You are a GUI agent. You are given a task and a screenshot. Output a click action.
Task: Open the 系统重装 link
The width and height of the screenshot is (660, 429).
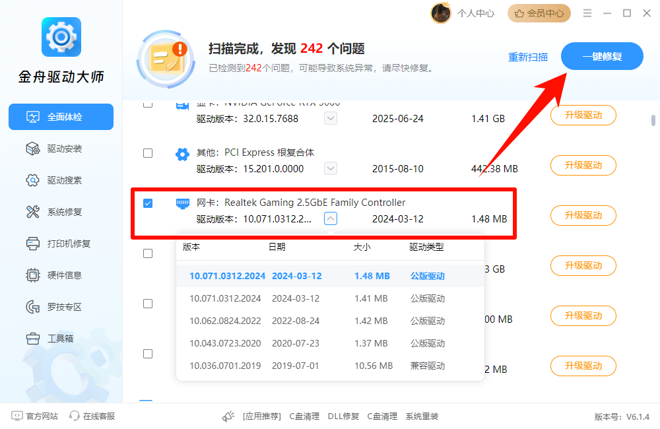pos(422,416)
